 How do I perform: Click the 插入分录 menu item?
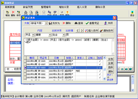tap(82, 7)
